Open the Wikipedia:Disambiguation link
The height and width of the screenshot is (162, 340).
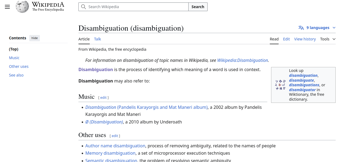[x=243, y=60]
